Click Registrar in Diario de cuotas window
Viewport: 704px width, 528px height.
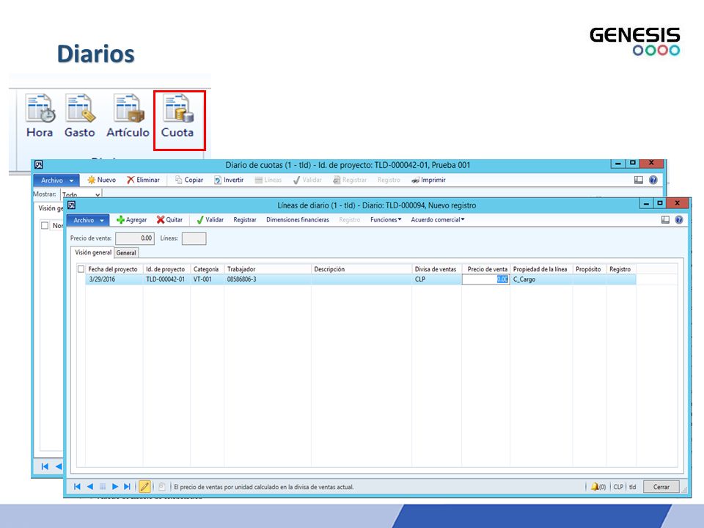(x=350, y=180)
